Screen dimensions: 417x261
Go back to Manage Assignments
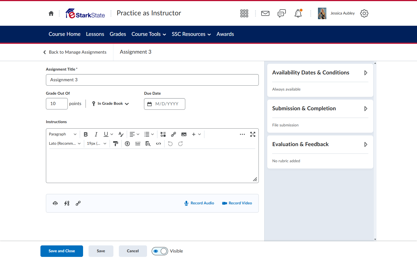pyautogui.click(x=75, y=52)
